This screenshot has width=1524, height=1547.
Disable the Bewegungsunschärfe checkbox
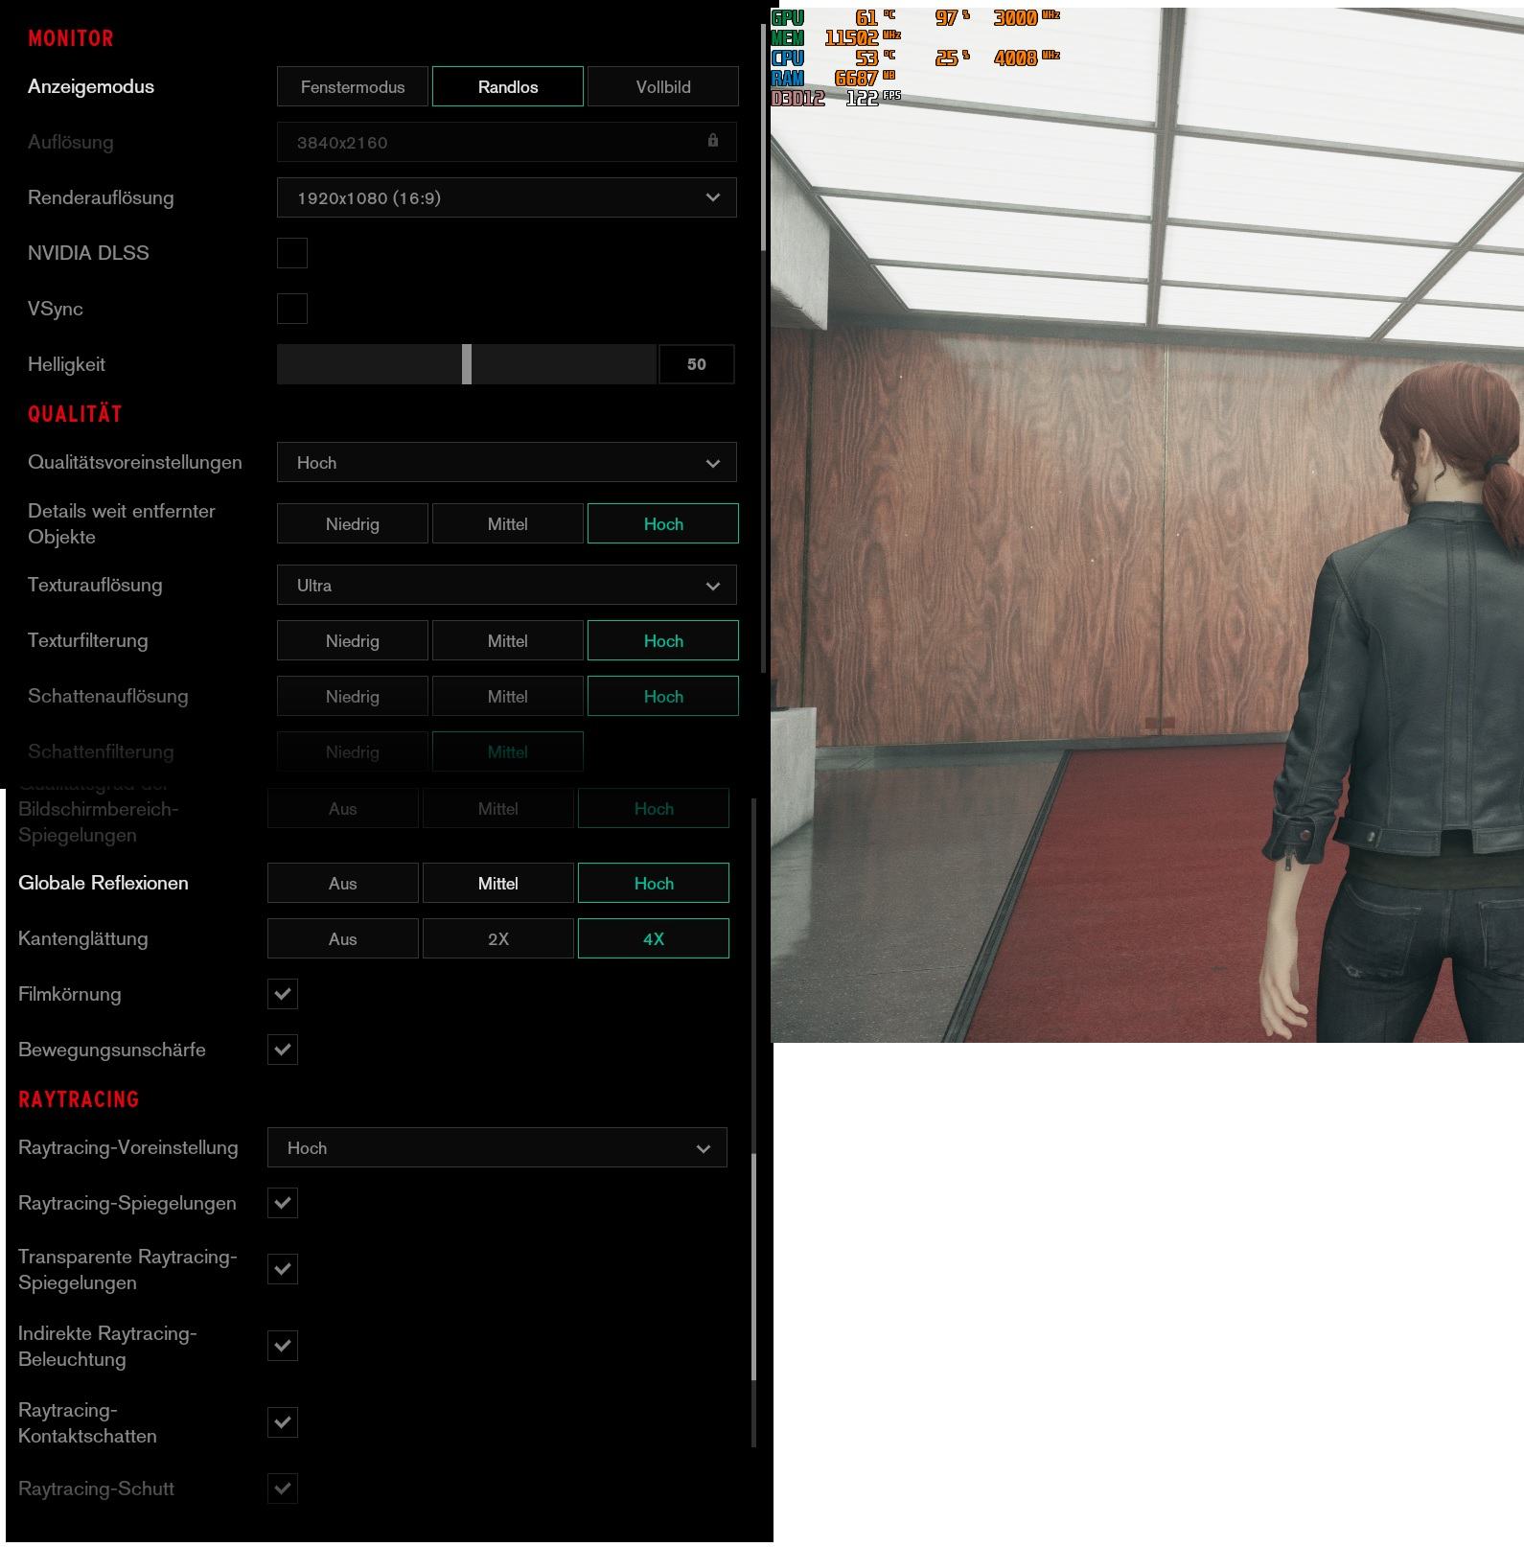point(283,1050)
